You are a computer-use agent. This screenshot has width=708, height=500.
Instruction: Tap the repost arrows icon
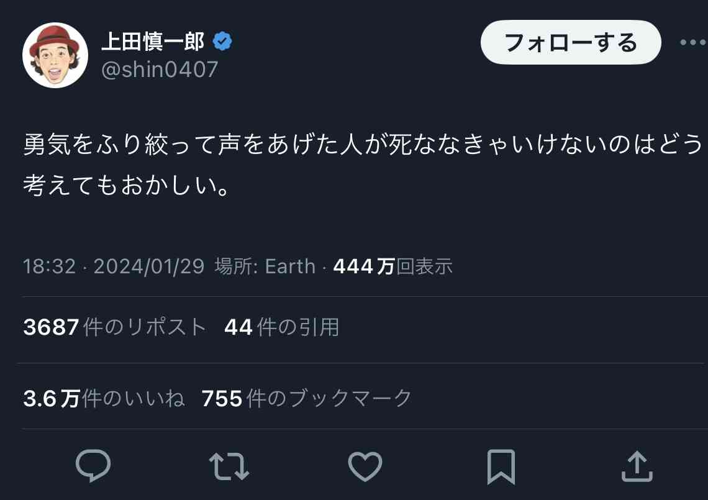229,466
